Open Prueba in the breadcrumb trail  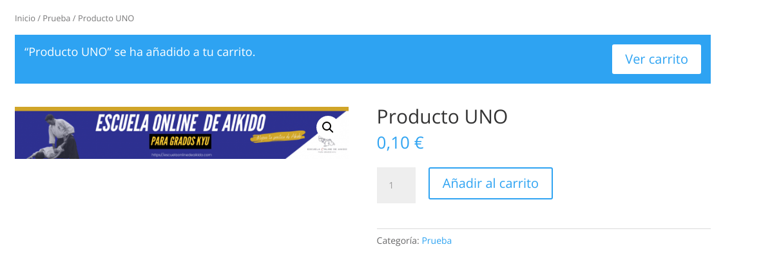click(56, 19)
